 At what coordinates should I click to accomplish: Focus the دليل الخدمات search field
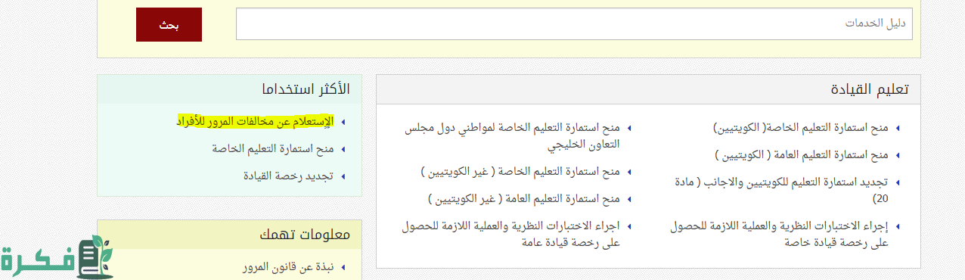pyautogui.click(x=575, y=24)
